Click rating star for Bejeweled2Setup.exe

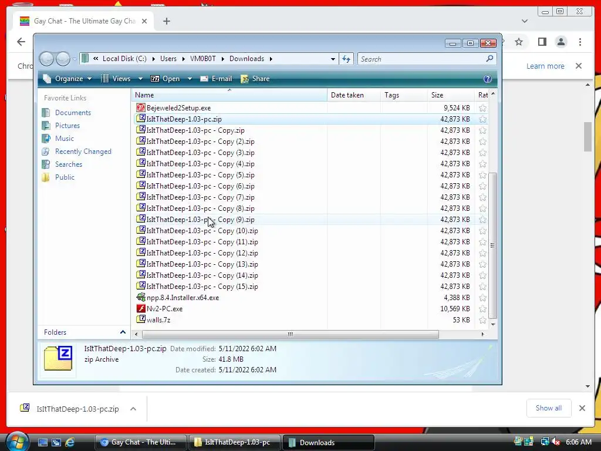[482, 108]
